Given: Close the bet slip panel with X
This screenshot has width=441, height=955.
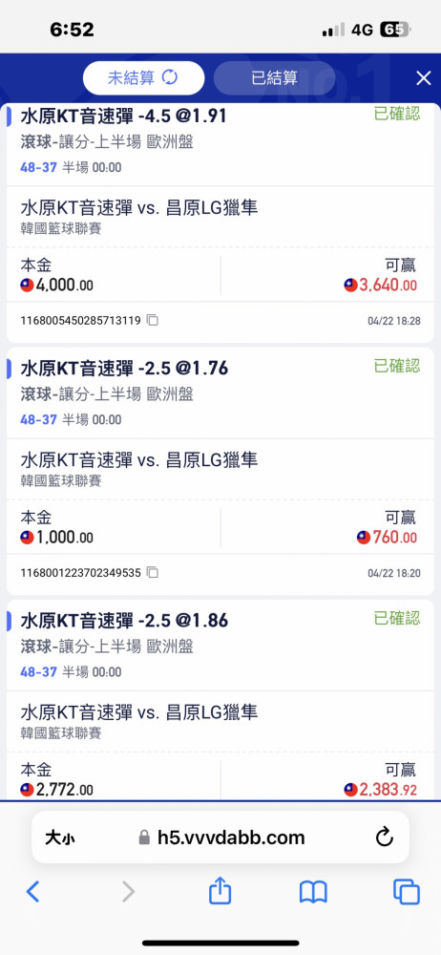Looking at the screenshot, I should (x=423, y=78).
